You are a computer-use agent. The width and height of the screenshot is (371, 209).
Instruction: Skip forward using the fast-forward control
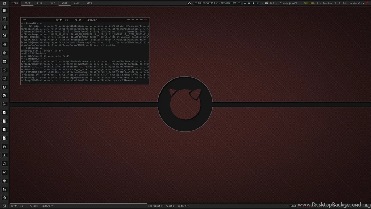(x=249, y=3)
